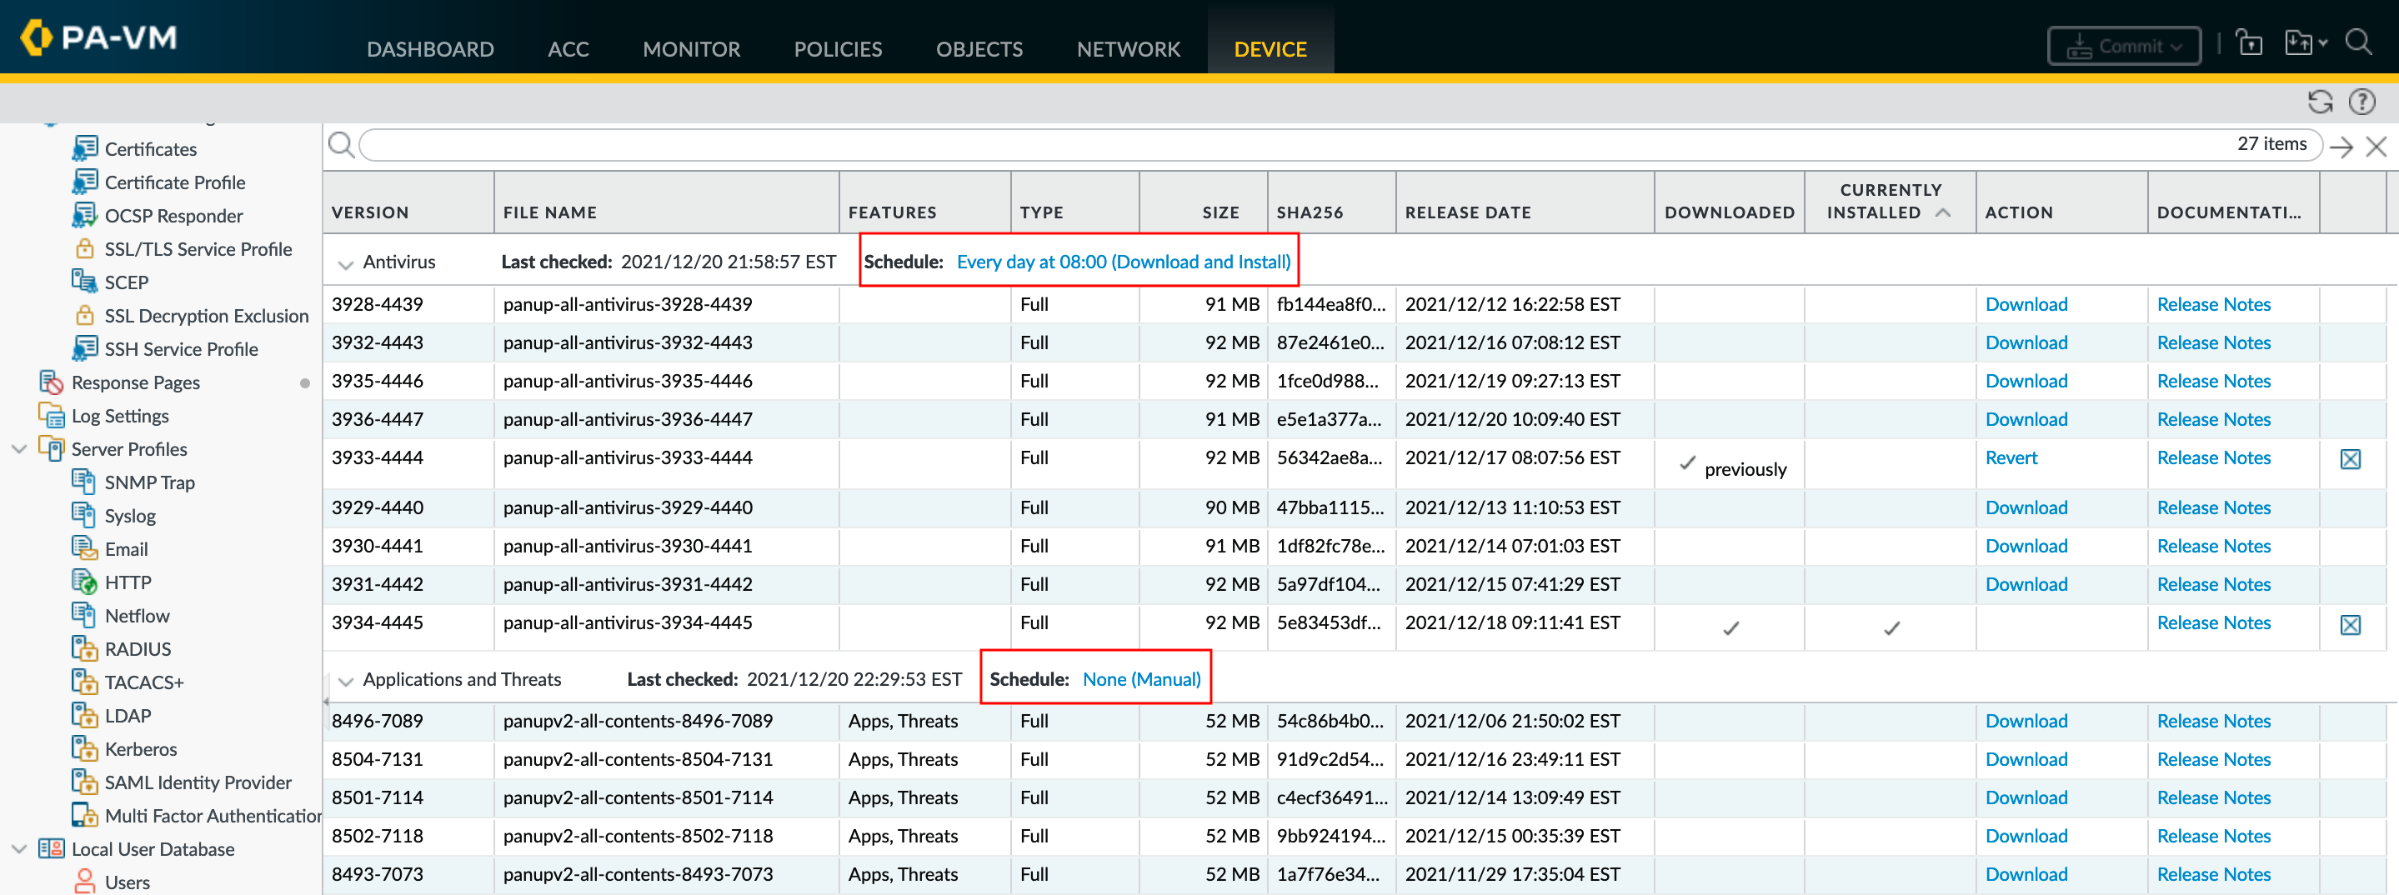Open the Antivirus schedule link
Screen dimensions: 2399x895
pos(1123,262)
